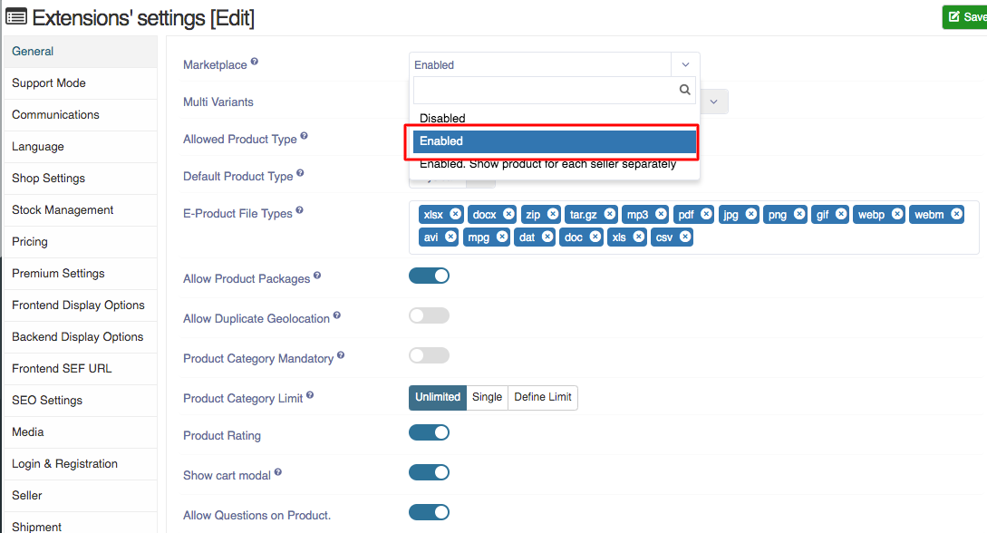Image resolution: width=987 pixels, height=533 pixels.
Task: Toggle the Product Rating switch
Action: point(429,432)
